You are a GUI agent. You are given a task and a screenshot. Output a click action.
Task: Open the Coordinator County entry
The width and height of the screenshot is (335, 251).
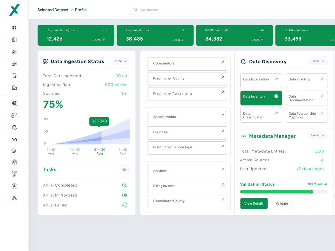(187, 202)
